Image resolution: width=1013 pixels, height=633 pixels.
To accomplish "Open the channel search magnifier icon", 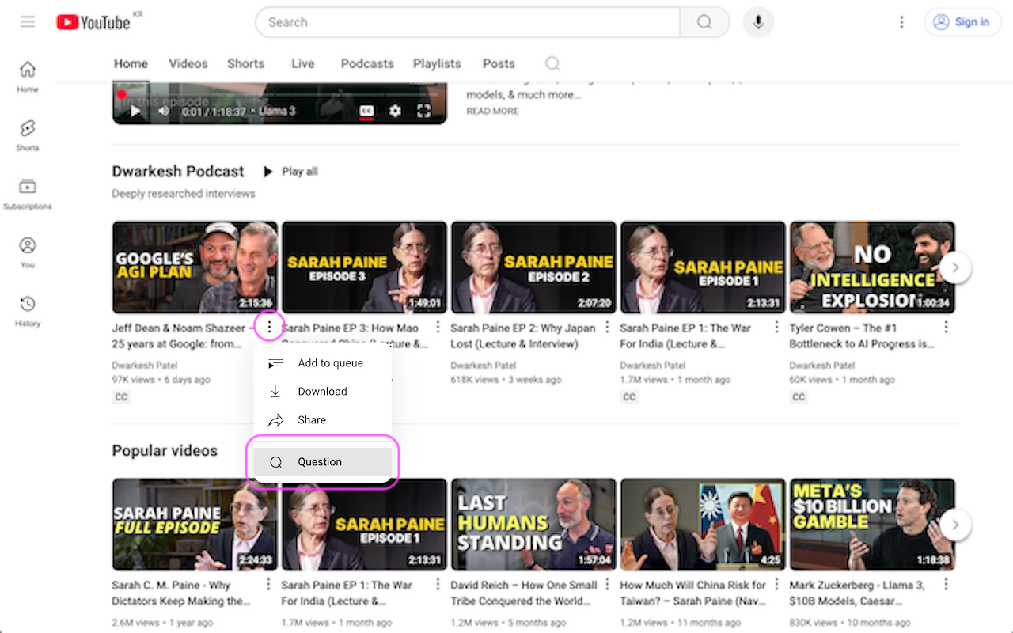I will [x=552, y=63].
